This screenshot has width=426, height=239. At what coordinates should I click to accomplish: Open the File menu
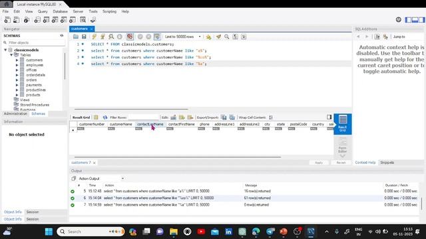5,11
